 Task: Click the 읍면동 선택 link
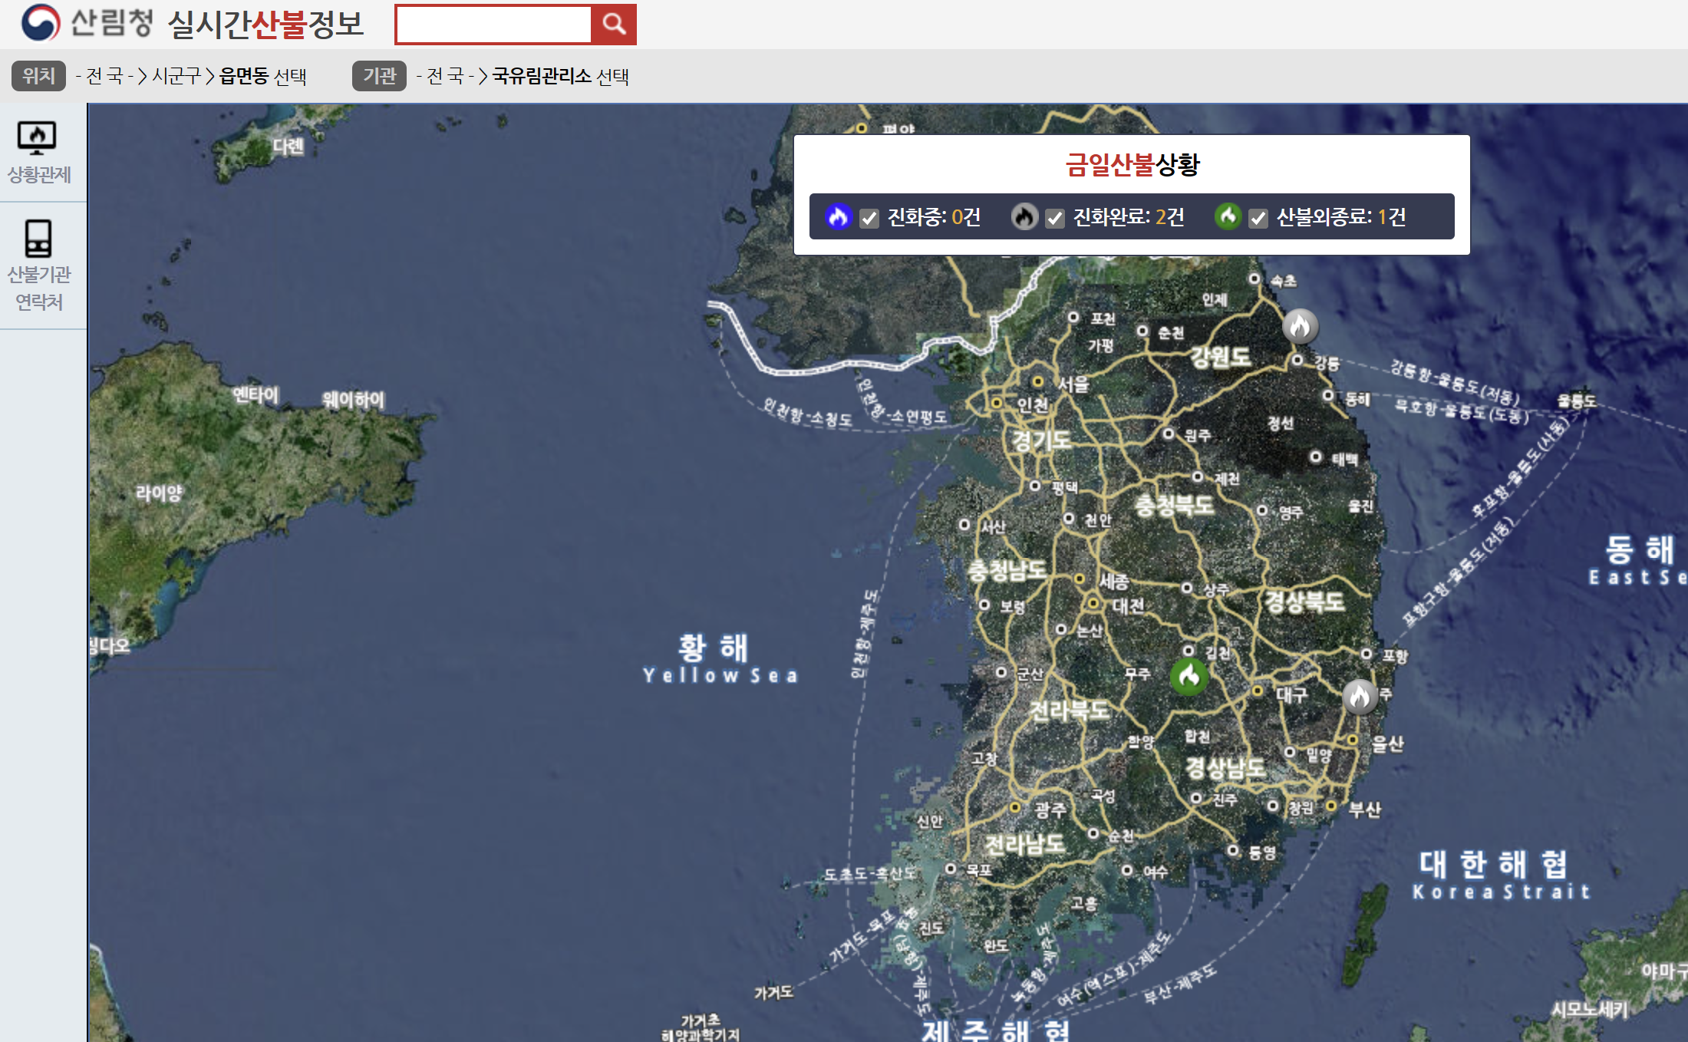[262, 76]
